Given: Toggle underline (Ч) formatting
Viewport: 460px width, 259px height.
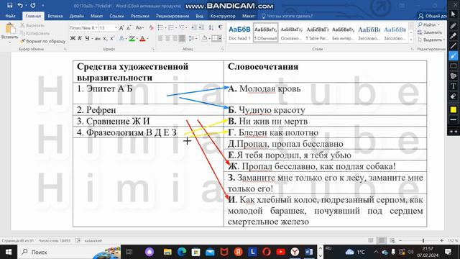Looking at the screenshot, I should [87, 38].
